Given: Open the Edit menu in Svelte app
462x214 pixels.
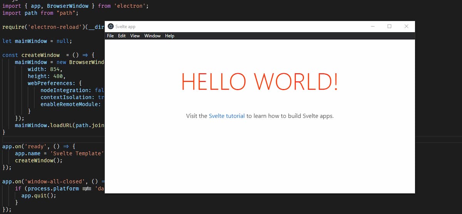Looking at the screenshot, I should (x=122, y=36).
